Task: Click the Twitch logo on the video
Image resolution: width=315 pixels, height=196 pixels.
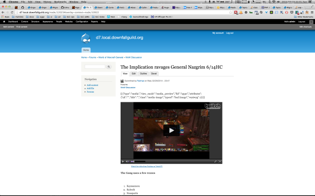Action: click(213, 106)
